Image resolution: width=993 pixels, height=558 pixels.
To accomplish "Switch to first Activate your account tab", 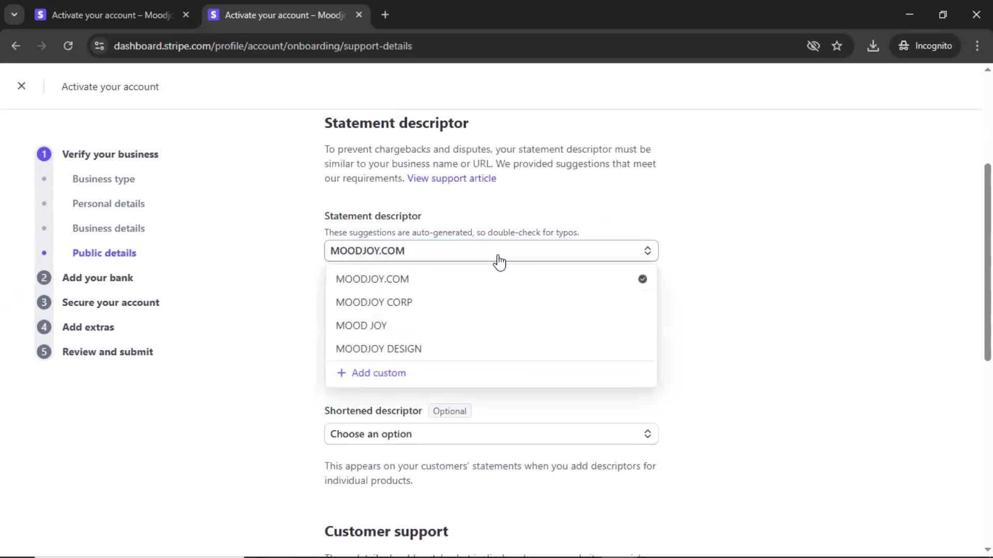I will click(x=111, y=15).
